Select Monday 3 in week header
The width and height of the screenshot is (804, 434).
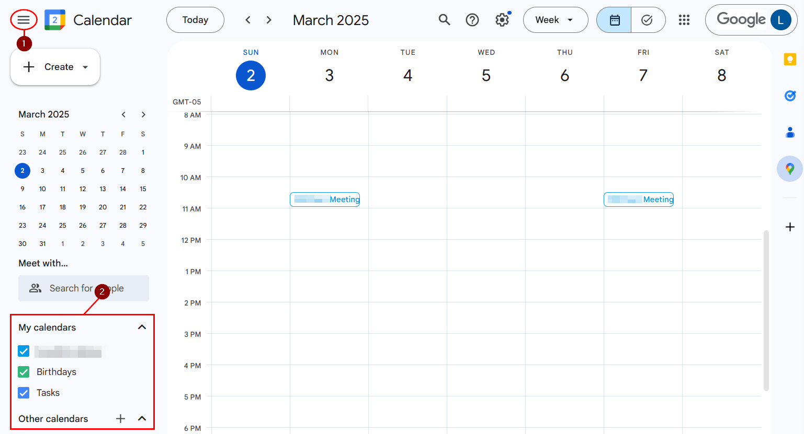(x=330, y=76)
